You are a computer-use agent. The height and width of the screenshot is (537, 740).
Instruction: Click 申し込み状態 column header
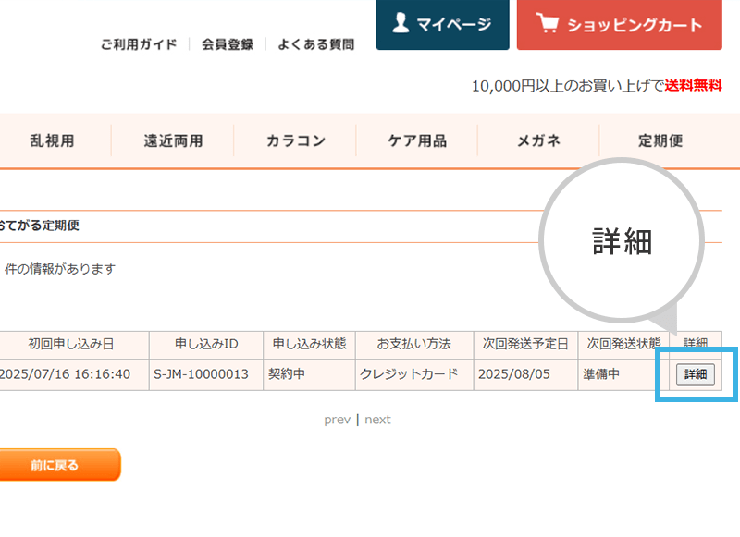coord(309,344)
